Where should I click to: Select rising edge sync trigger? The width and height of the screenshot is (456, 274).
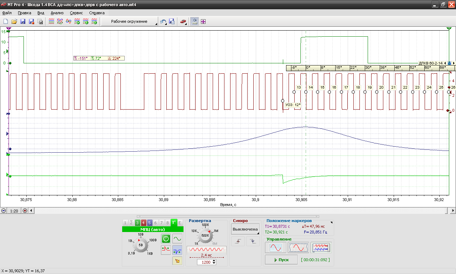click(238, 241)
